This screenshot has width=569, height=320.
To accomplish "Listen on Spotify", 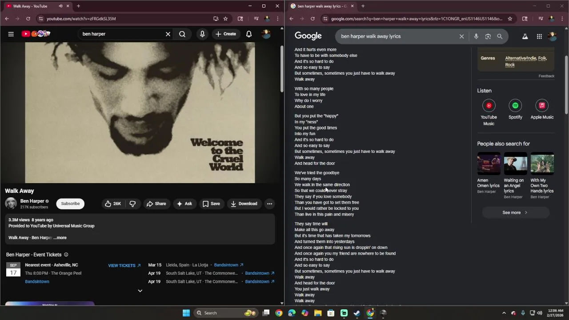I will [515, 109].
